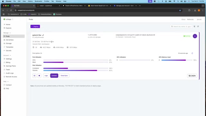
Task: Collapse the pytorch-flux pod card chevron
Action: tap(195, 36)
